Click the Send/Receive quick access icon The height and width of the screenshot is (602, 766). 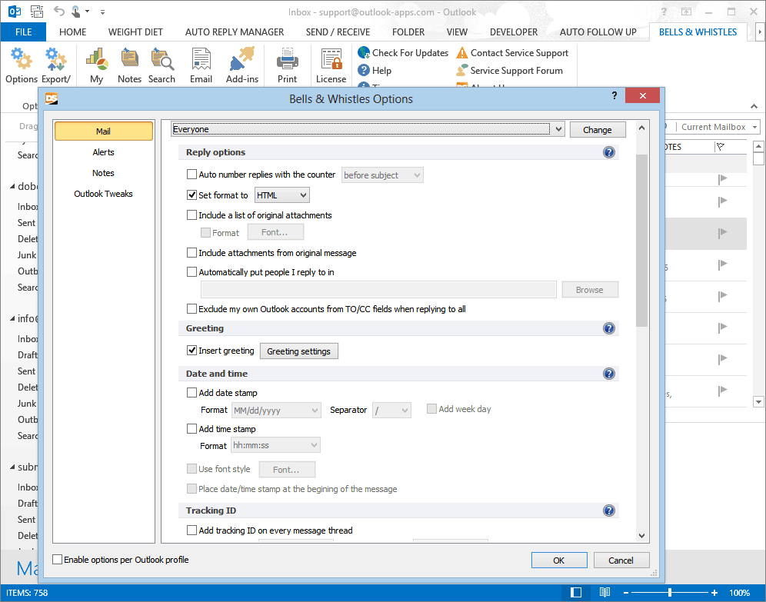[37, 11]
